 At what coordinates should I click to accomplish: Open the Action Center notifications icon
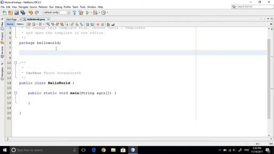tap(268, 150)
